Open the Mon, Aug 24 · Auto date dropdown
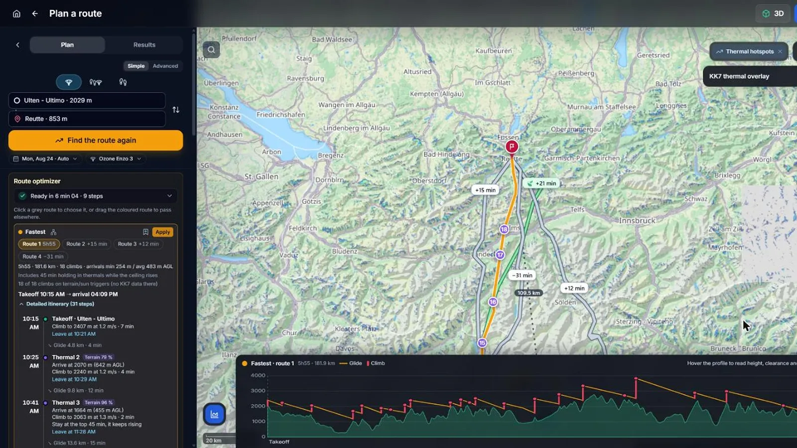 coord(45,159)
